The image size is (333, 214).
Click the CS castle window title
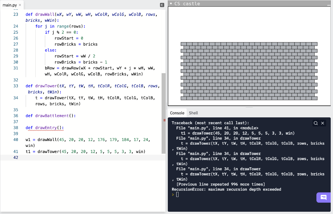pyautogui.click(x=187, y=4)
